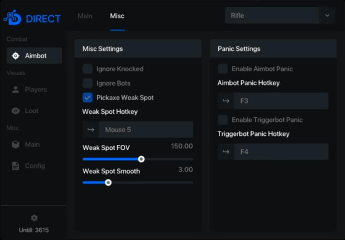The image size is (345, 240).
Task: Click the F3 Aimbot Panic hotkey field
Action: coord(281,101)
